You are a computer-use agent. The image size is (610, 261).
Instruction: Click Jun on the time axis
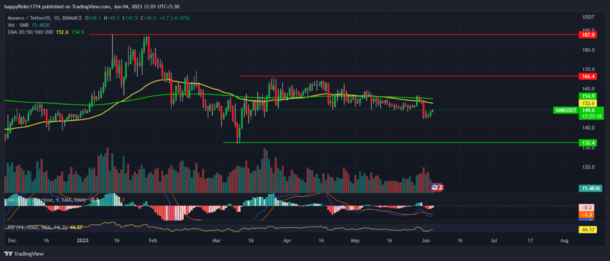tap(425, 241)
